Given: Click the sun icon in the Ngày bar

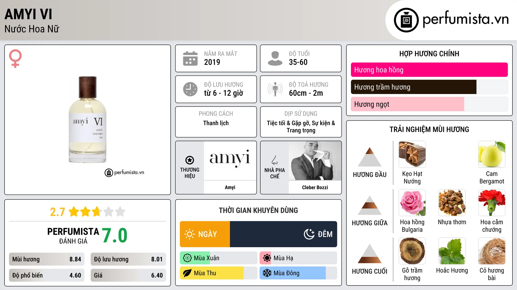Looking at the screenshot, I should coord(190,234).
